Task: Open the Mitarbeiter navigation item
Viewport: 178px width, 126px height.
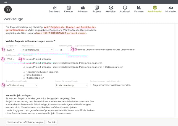Action: (x=171, y=9)
